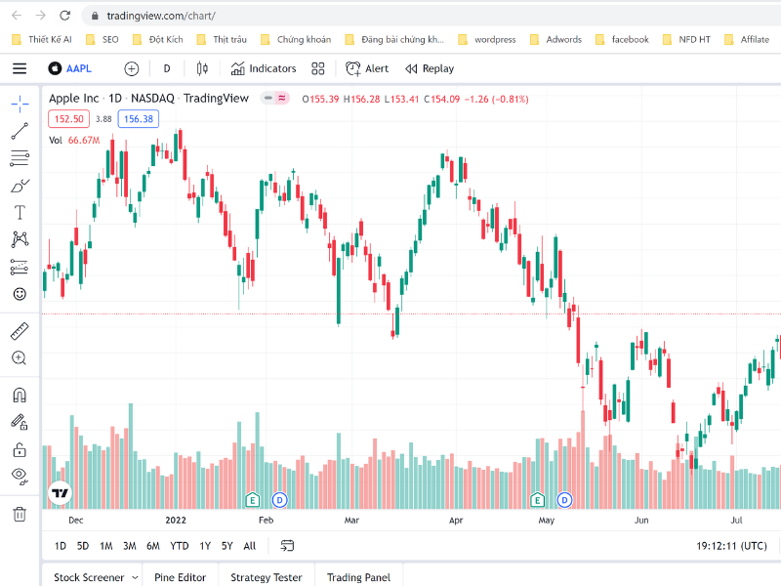Open indicator templates grid icon
This screenshot has height=586, width=781.
[318, 68]
